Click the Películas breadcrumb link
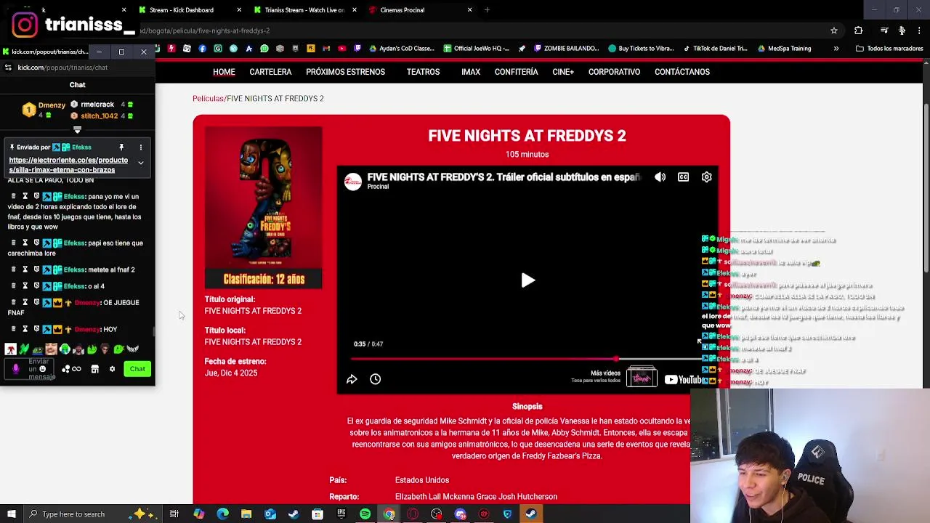This screenshot has width=930, height=523. (208, 98)
